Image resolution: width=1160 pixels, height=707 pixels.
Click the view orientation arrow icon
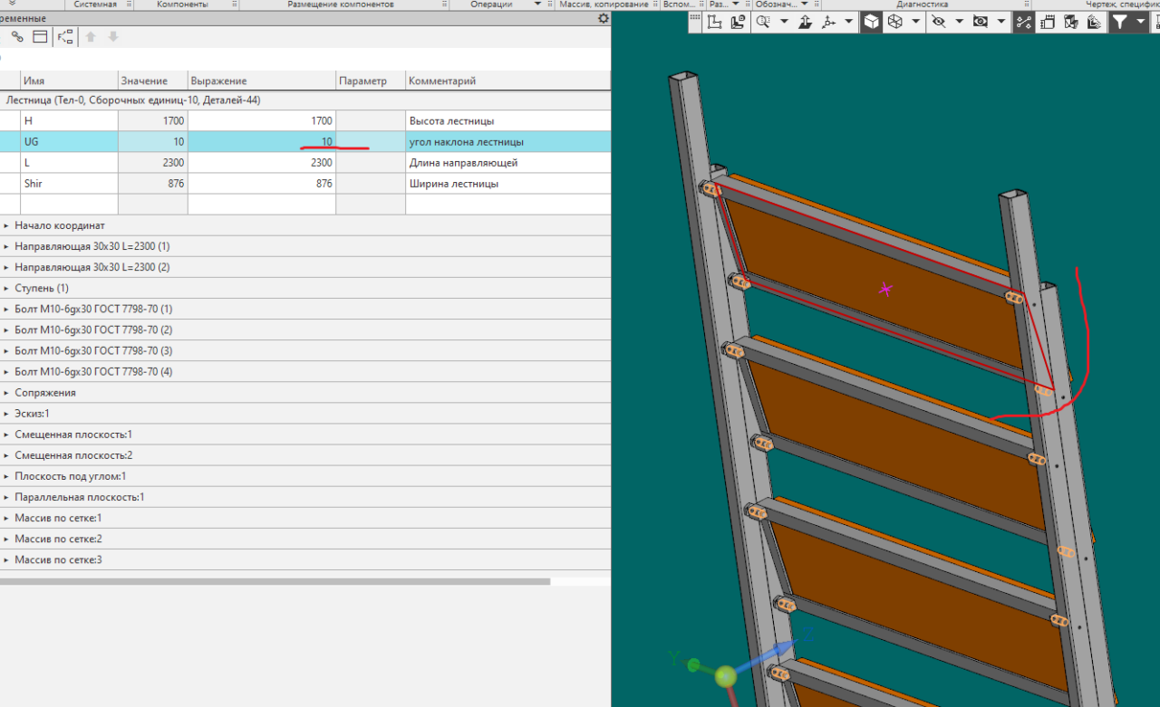[805, 22]
